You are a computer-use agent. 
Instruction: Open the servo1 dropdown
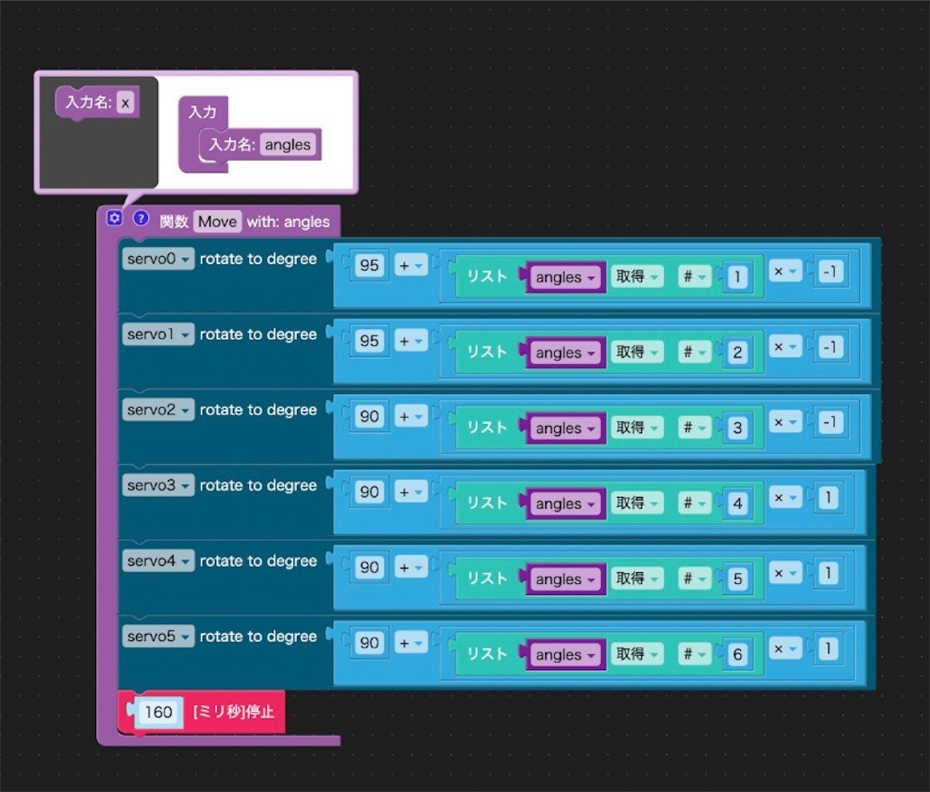click(x=158, y=334)
